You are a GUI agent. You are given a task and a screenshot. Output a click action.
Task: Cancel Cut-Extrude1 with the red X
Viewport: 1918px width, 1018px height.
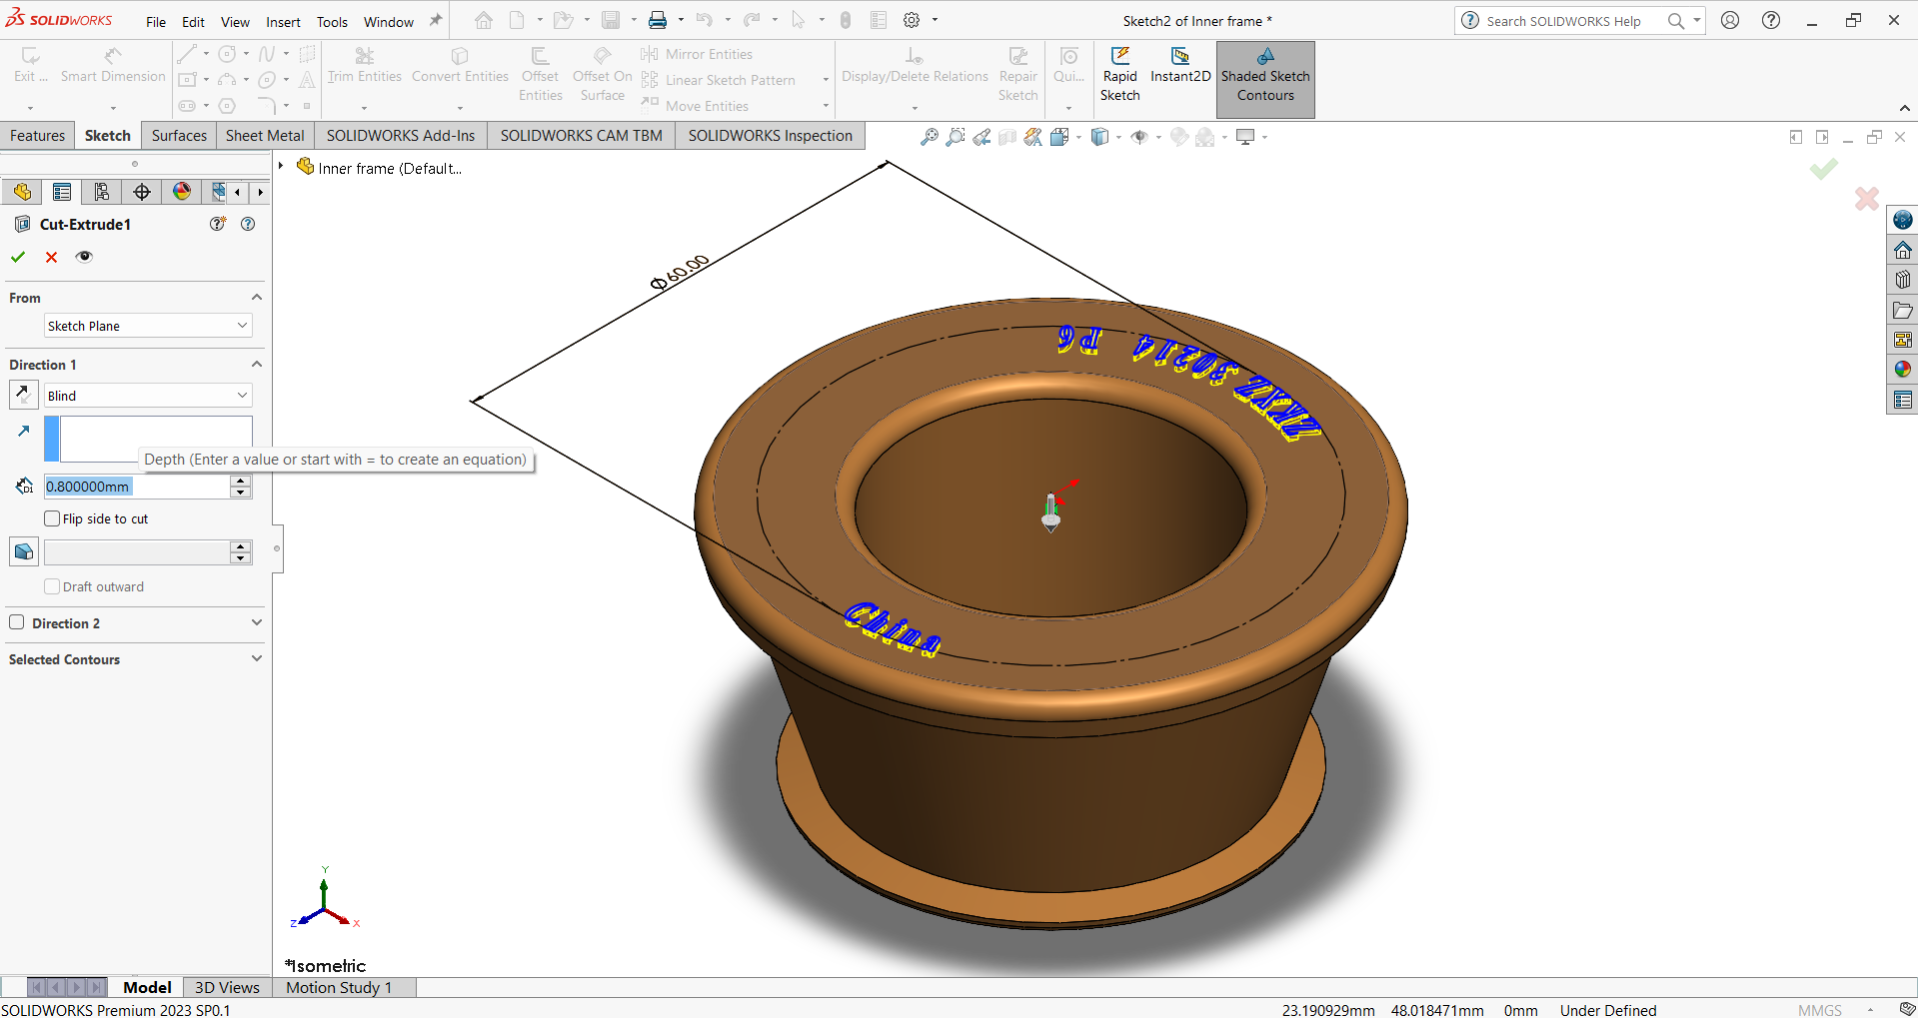[x=52, y=257]
